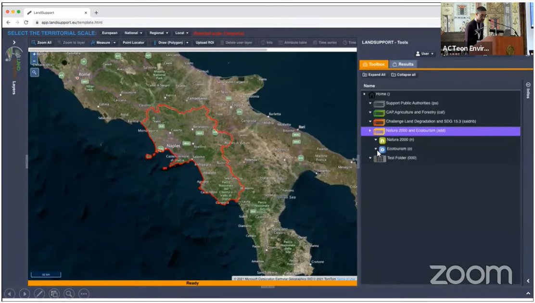This screenshot has height=303, width=535.
Task: Click the LandSupport logo in the sidebar
Action: (14, 59)
